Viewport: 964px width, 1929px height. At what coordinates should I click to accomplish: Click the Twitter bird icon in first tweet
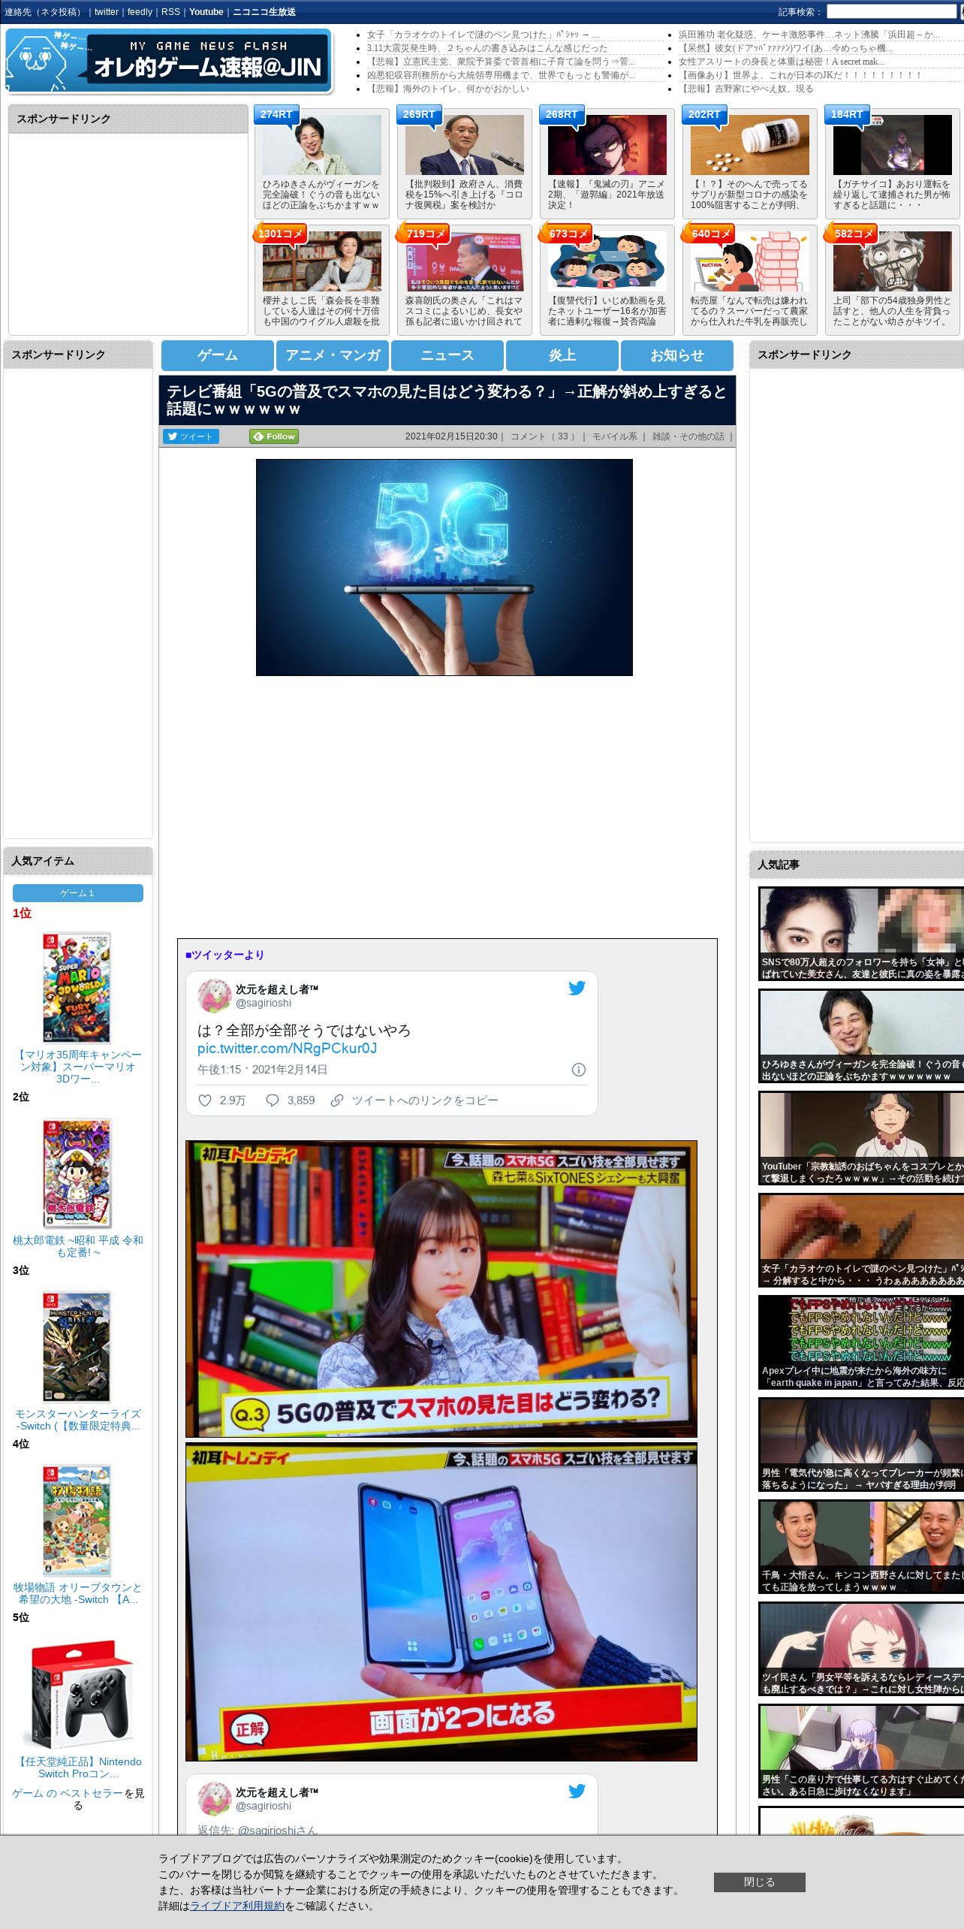(x=577, y=988)
